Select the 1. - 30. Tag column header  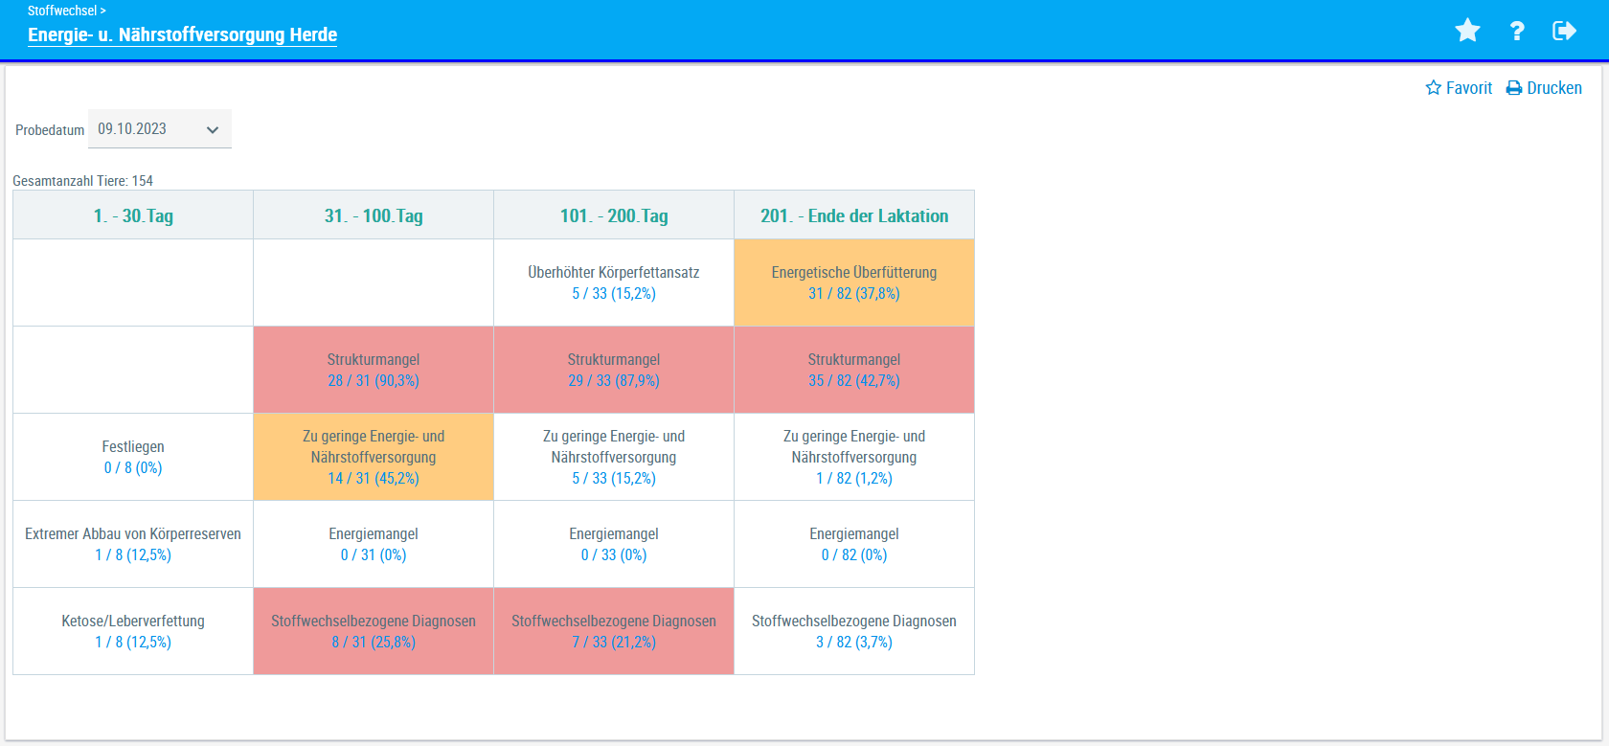133,215
